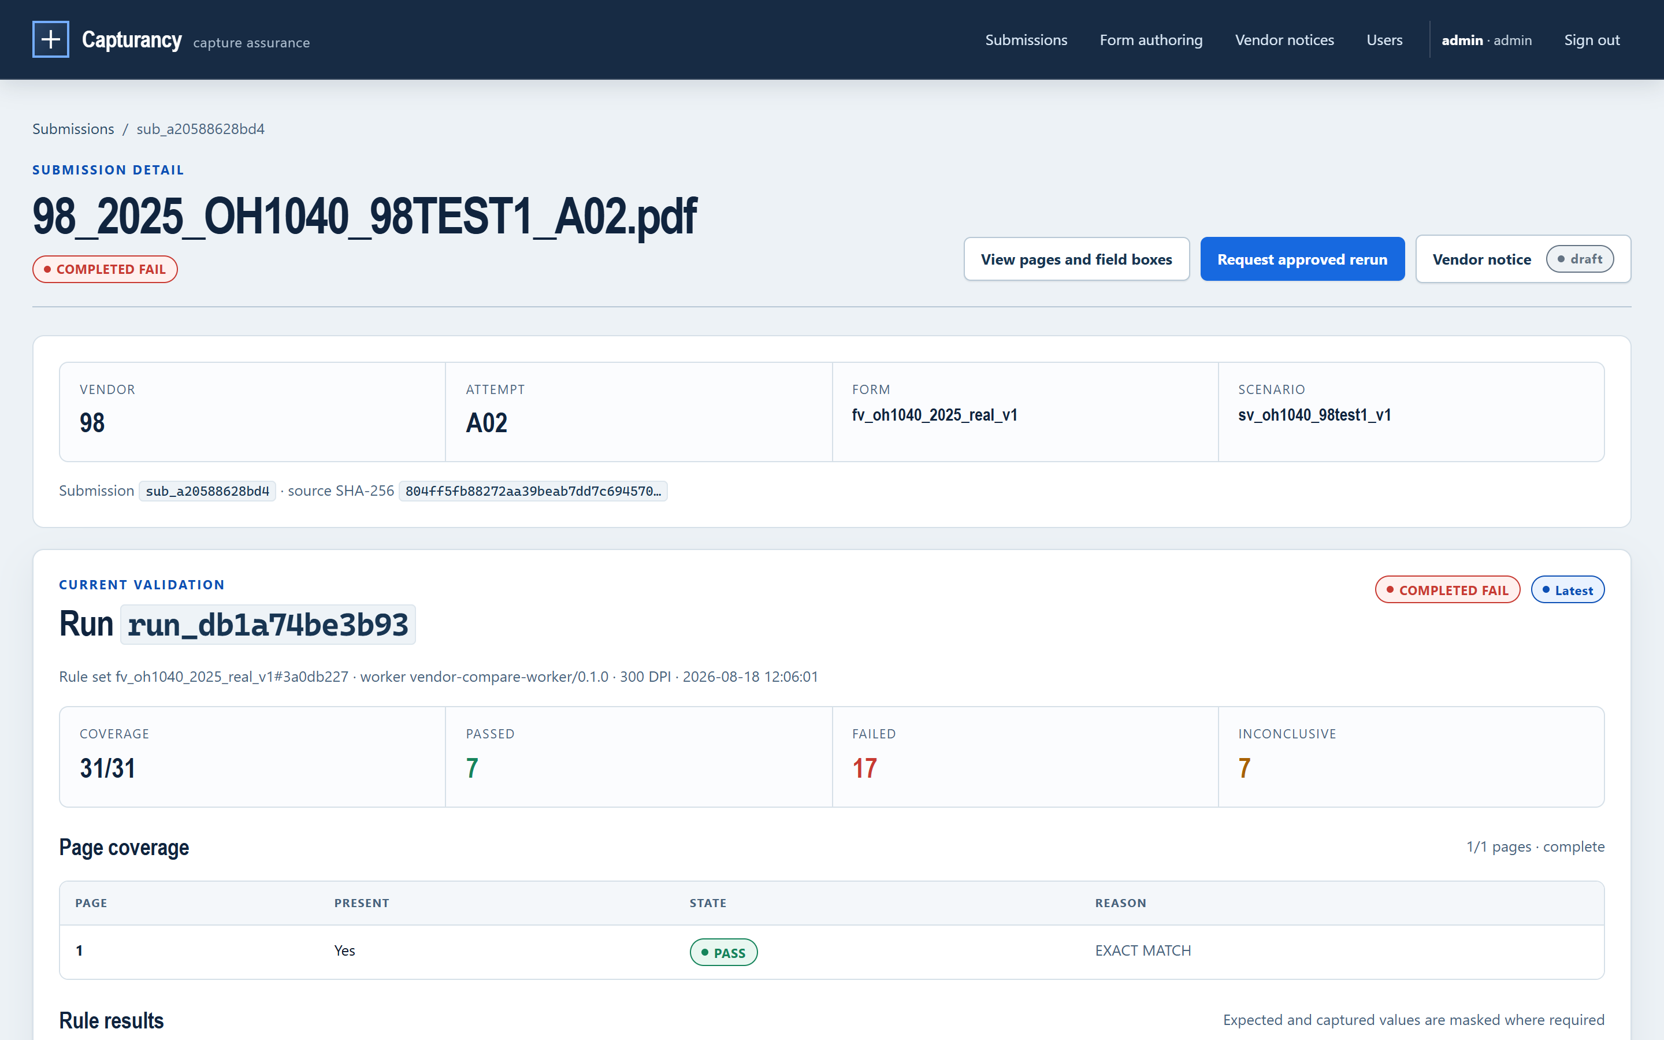Click the attempt value A02
1664x1040 pixels.
point(487,422)
